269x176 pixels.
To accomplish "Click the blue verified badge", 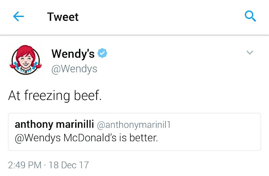I will 103,53.
